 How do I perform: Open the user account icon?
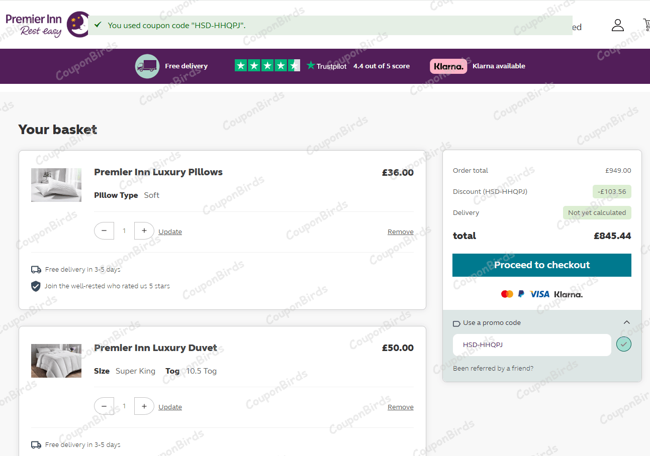[x=617, y=25]
